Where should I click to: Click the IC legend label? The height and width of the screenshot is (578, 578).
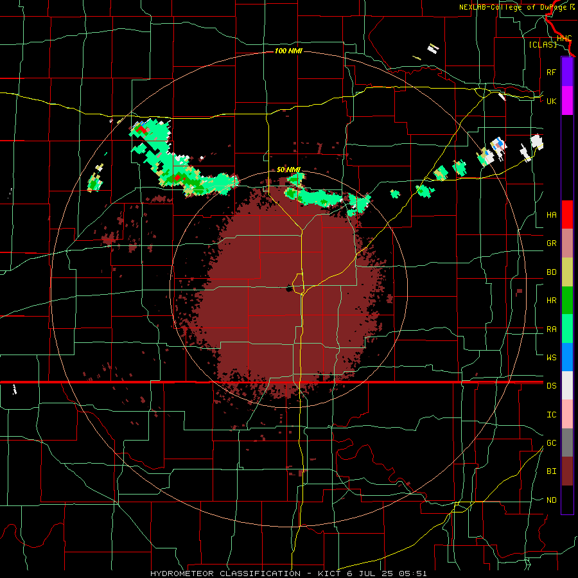551,415
